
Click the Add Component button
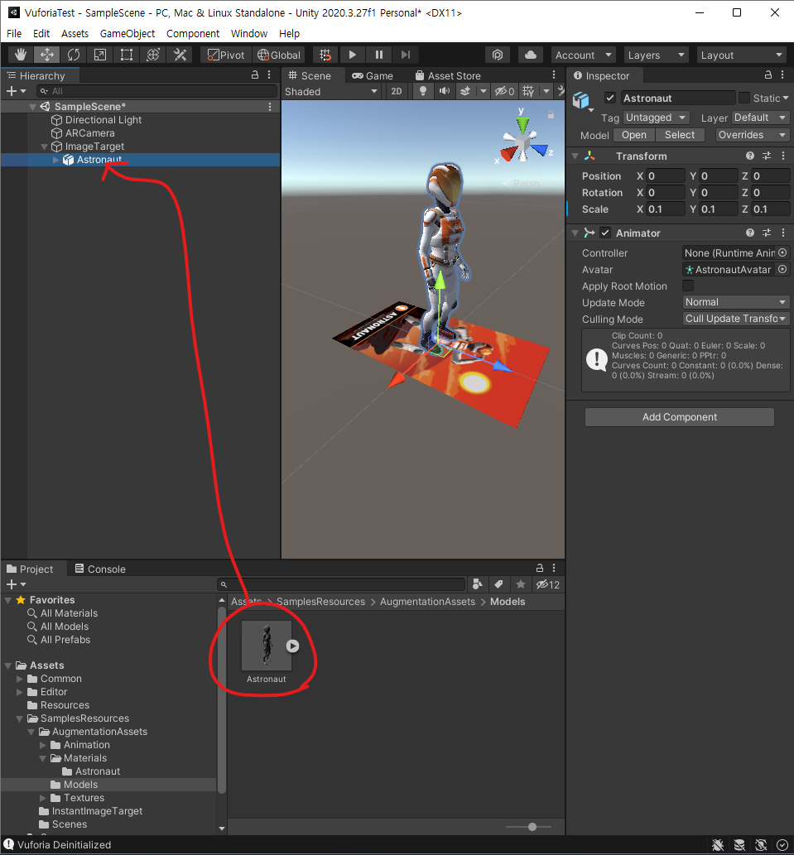[680, 417]
